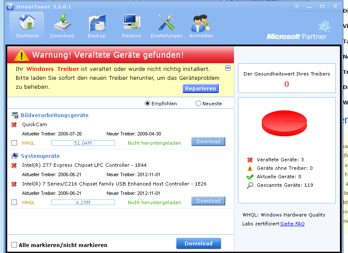Open the Bildverarbeitungsgeräte category heading
The image size is (348, 253).
coord(55,115)
